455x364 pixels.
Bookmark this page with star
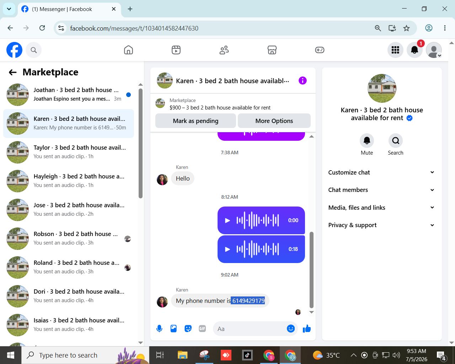[x=406, y=28]
